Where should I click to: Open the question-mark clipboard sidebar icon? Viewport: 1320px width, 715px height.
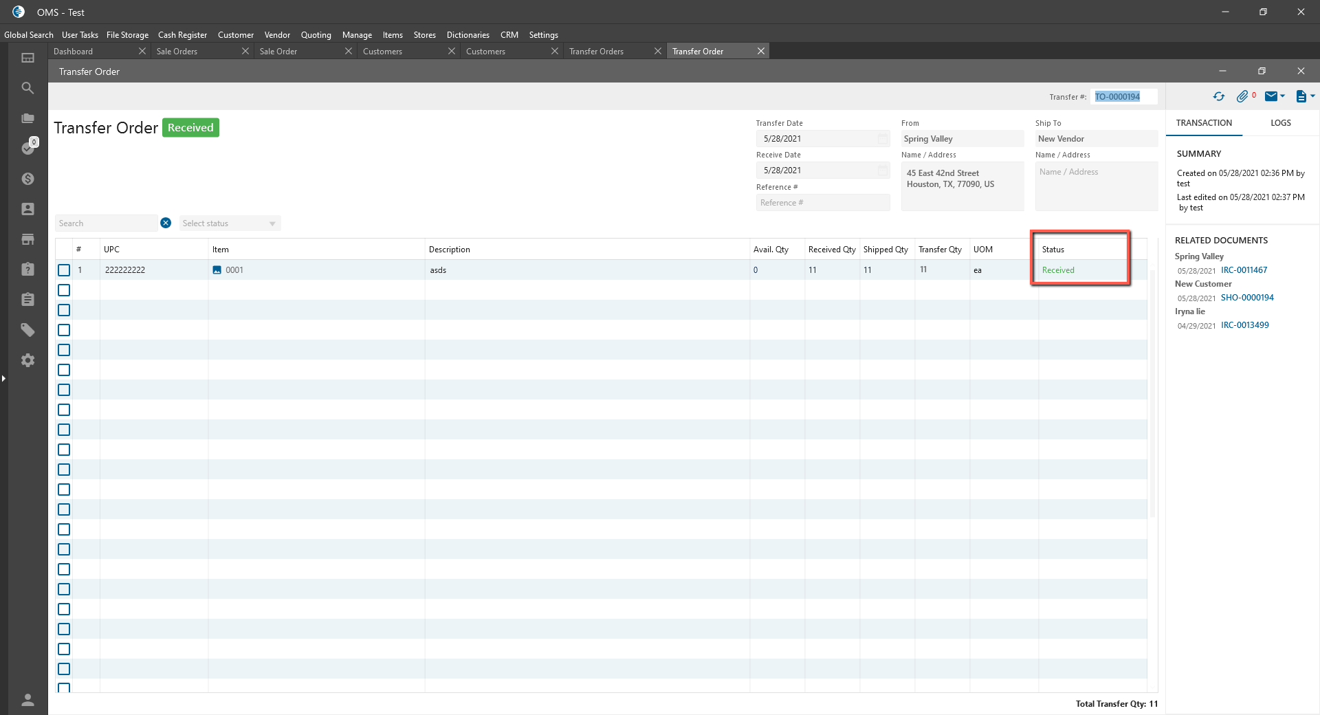coord(27,269)
